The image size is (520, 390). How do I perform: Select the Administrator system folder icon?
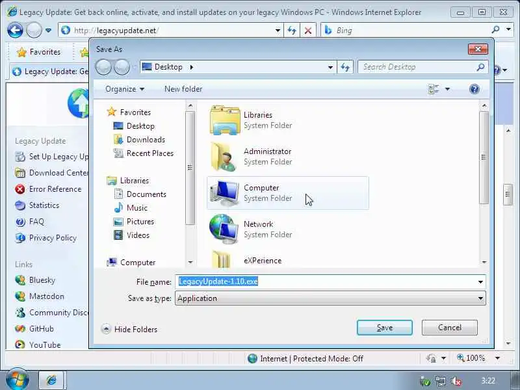(x=224, y=157)
